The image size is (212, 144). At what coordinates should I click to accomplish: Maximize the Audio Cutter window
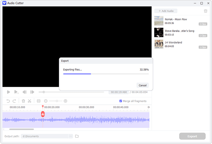202,3
